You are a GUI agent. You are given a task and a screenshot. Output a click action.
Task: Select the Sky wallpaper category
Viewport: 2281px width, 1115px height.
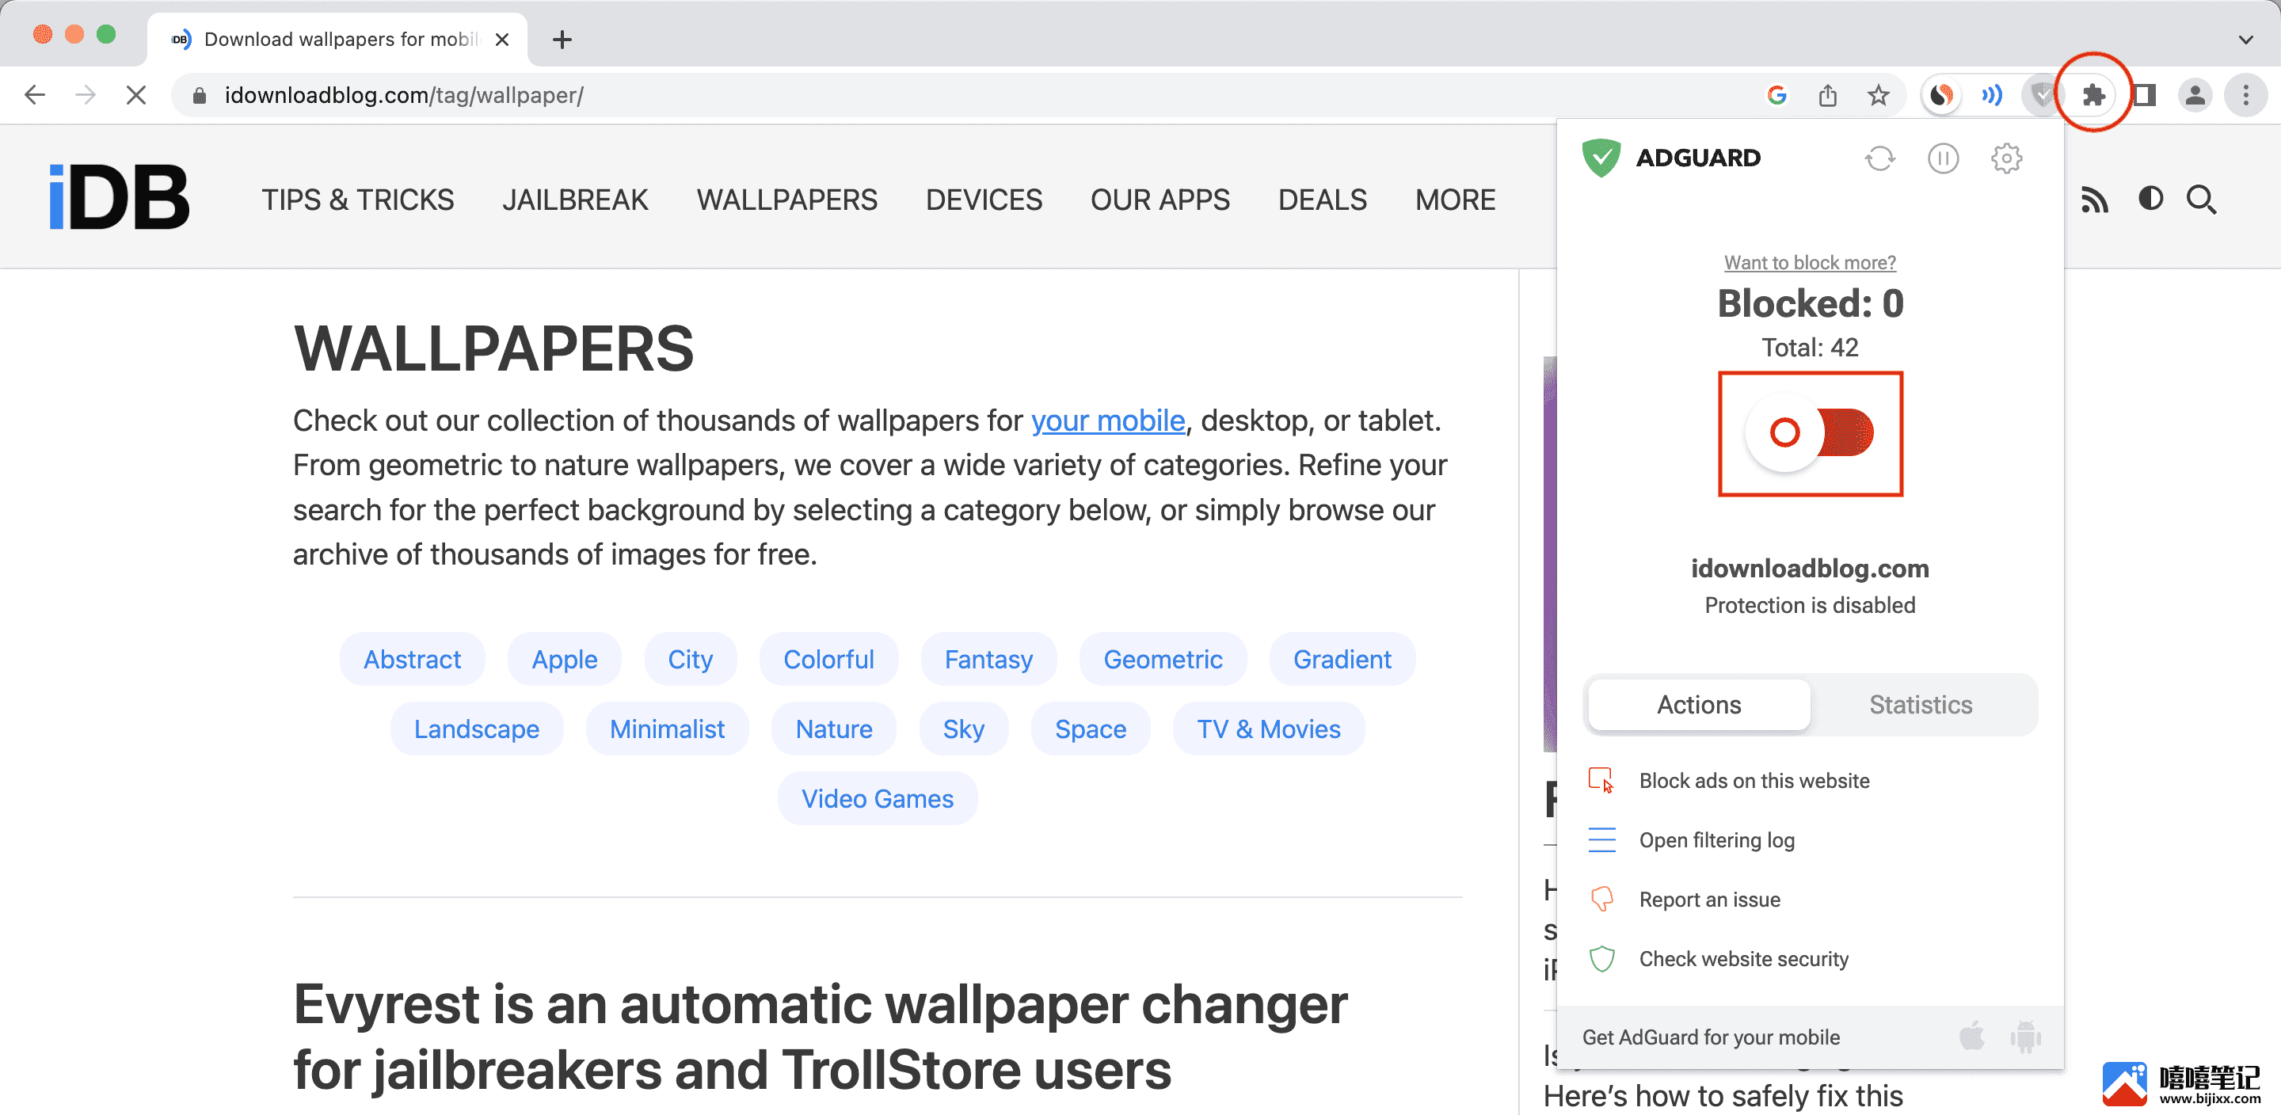[x=963, y=729]
